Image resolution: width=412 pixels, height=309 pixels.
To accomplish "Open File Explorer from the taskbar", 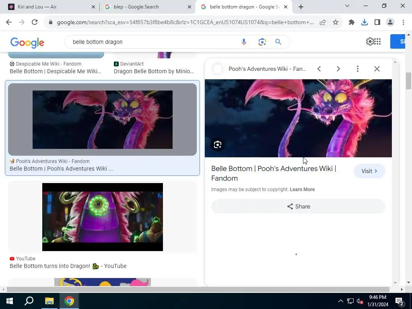I will click(49, 301).
